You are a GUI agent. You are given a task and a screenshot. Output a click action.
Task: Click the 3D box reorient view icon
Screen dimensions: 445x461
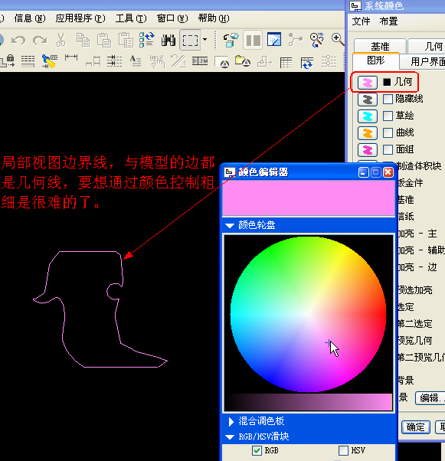pyautogui.click(x=231, y=40)
